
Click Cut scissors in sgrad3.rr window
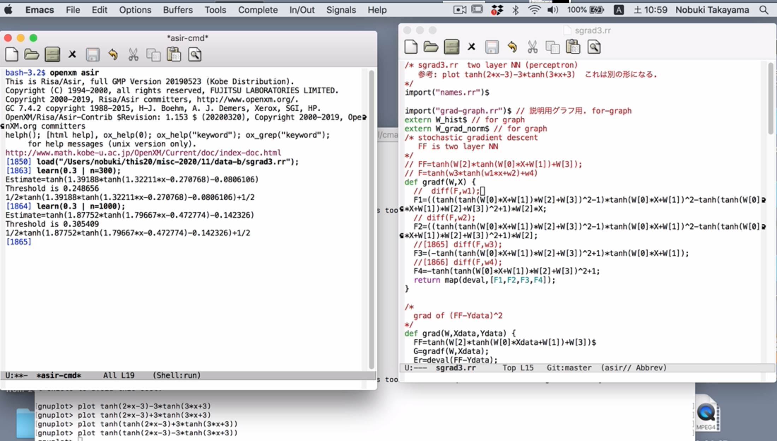pos(532,47)
